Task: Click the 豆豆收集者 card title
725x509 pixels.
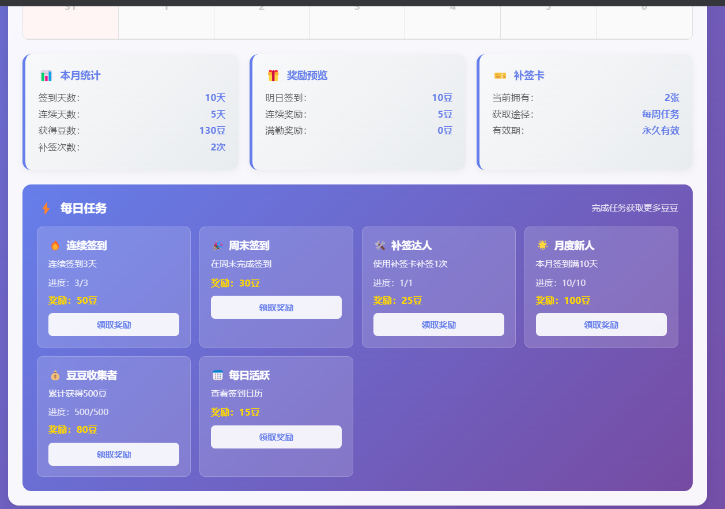Action: click(x=92, y=375)
